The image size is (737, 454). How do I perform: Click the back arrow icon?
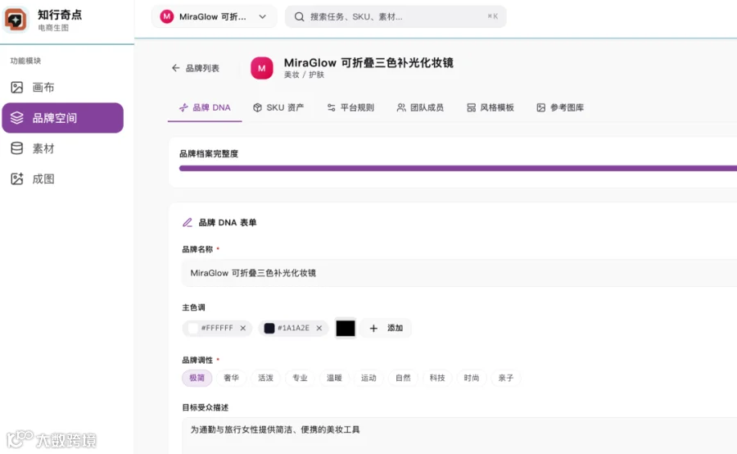pyautogui.click(x=175, y=68)
